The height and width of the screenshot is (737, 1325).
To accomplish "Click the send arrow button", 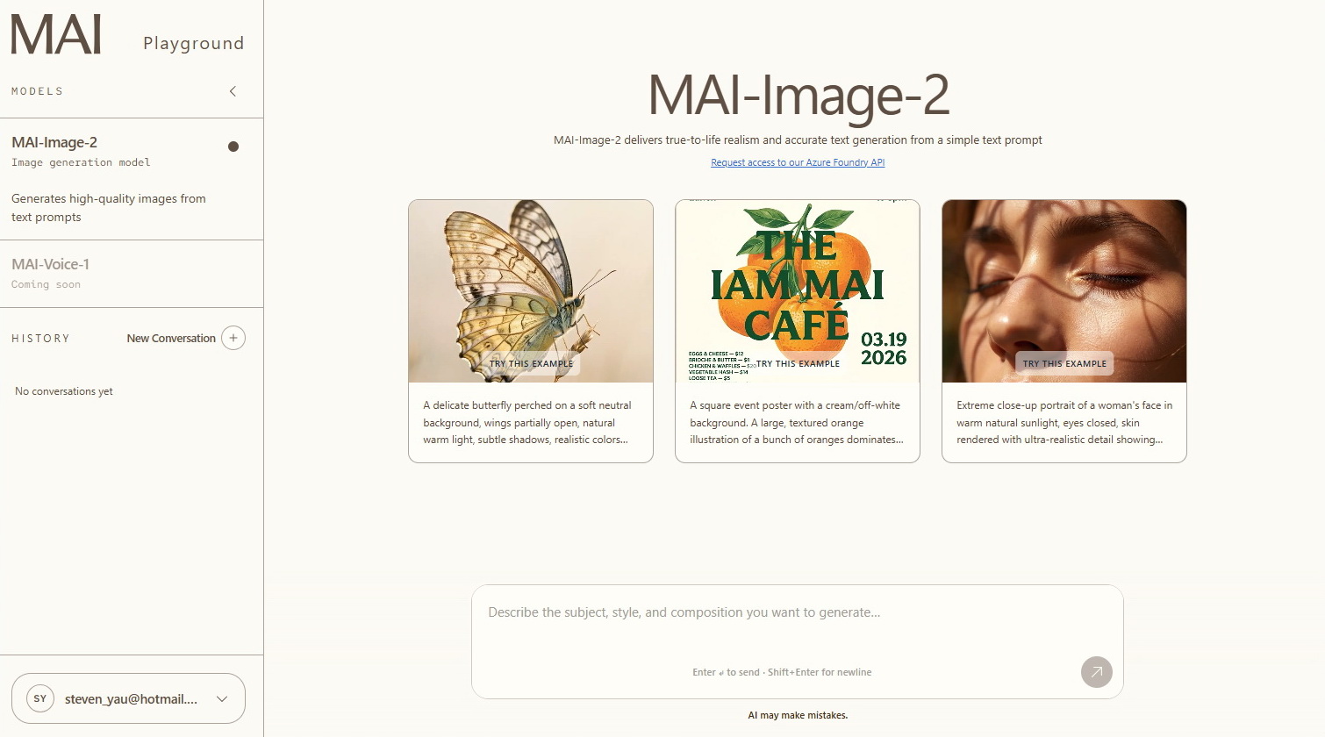I will [x=1096, y=672].
